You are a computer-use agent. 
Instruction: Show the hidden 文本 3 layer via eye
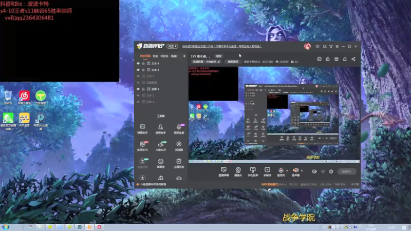click(x=138, y=76)
